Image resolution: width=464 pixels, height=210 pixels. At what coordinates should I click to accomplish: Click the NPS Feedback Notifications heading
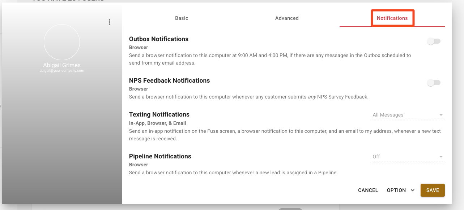click(169, 80)
